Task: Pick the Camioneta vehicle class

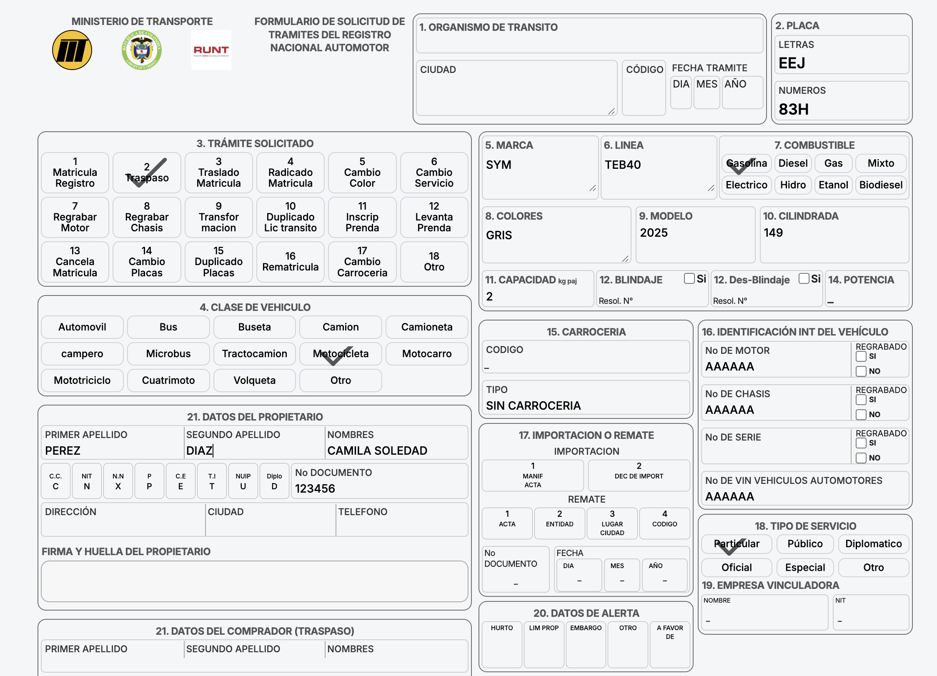Action: click(x=426, y=327)
